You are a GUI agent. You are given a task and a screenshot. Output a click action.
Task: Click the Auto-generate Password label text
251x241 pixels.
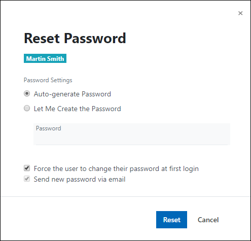[73, 94]
